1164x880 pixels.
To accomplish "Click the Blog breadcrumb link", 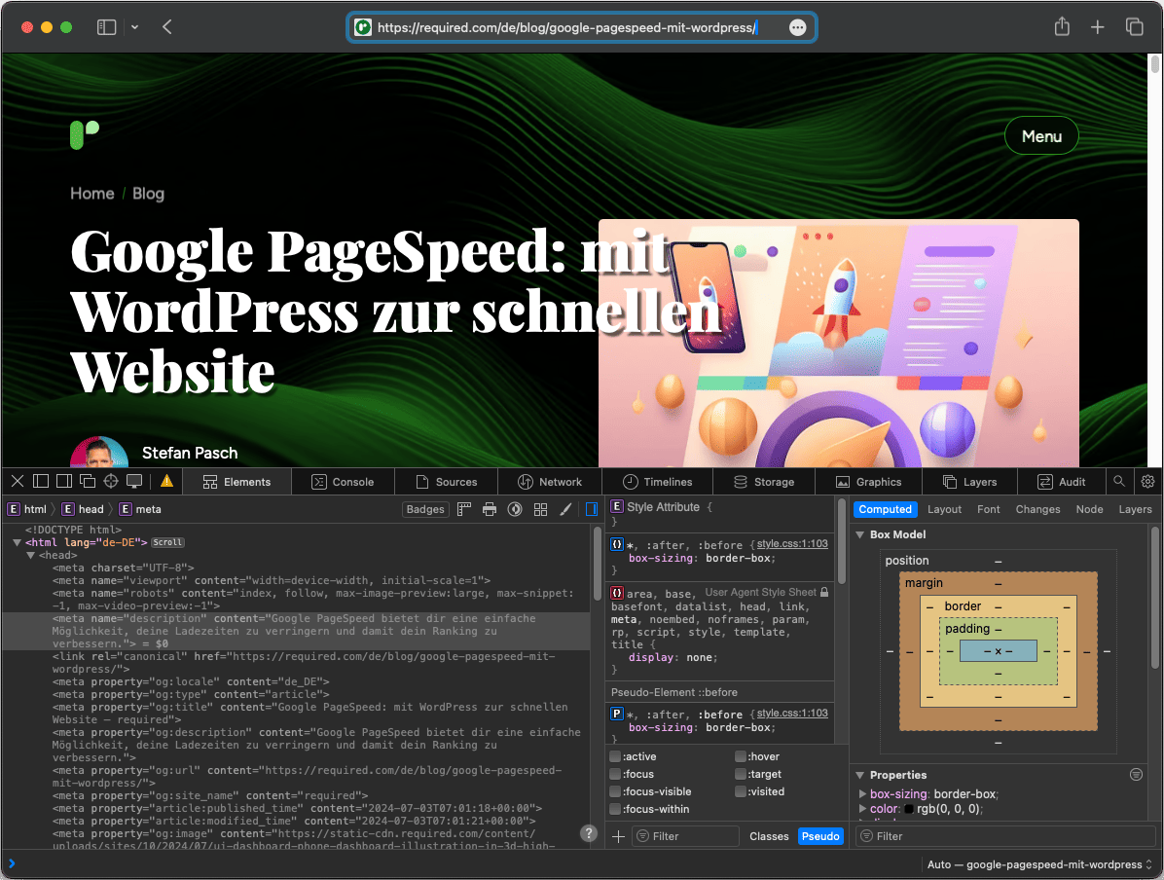I will (148, 194).
